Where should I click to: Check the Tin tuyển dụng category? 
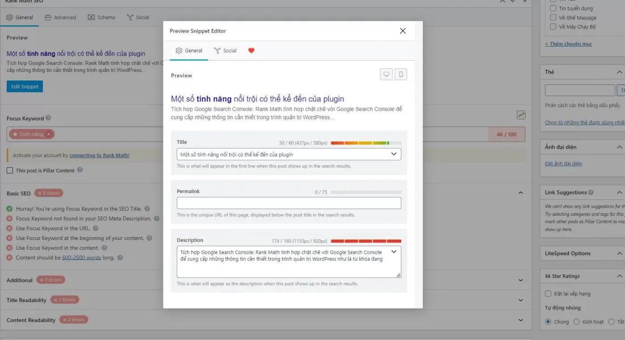click(x=553, y=8)
